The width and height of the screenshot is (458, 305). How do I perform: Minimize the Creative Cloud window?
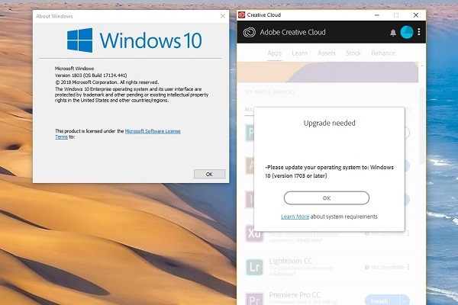[377, 15]
